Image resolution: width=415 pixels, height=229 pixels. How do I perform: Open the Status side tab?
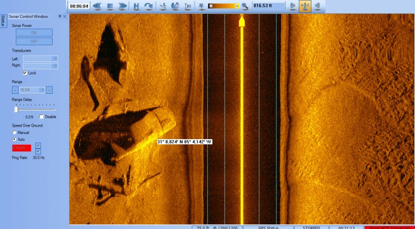click(x=3, y=21)
